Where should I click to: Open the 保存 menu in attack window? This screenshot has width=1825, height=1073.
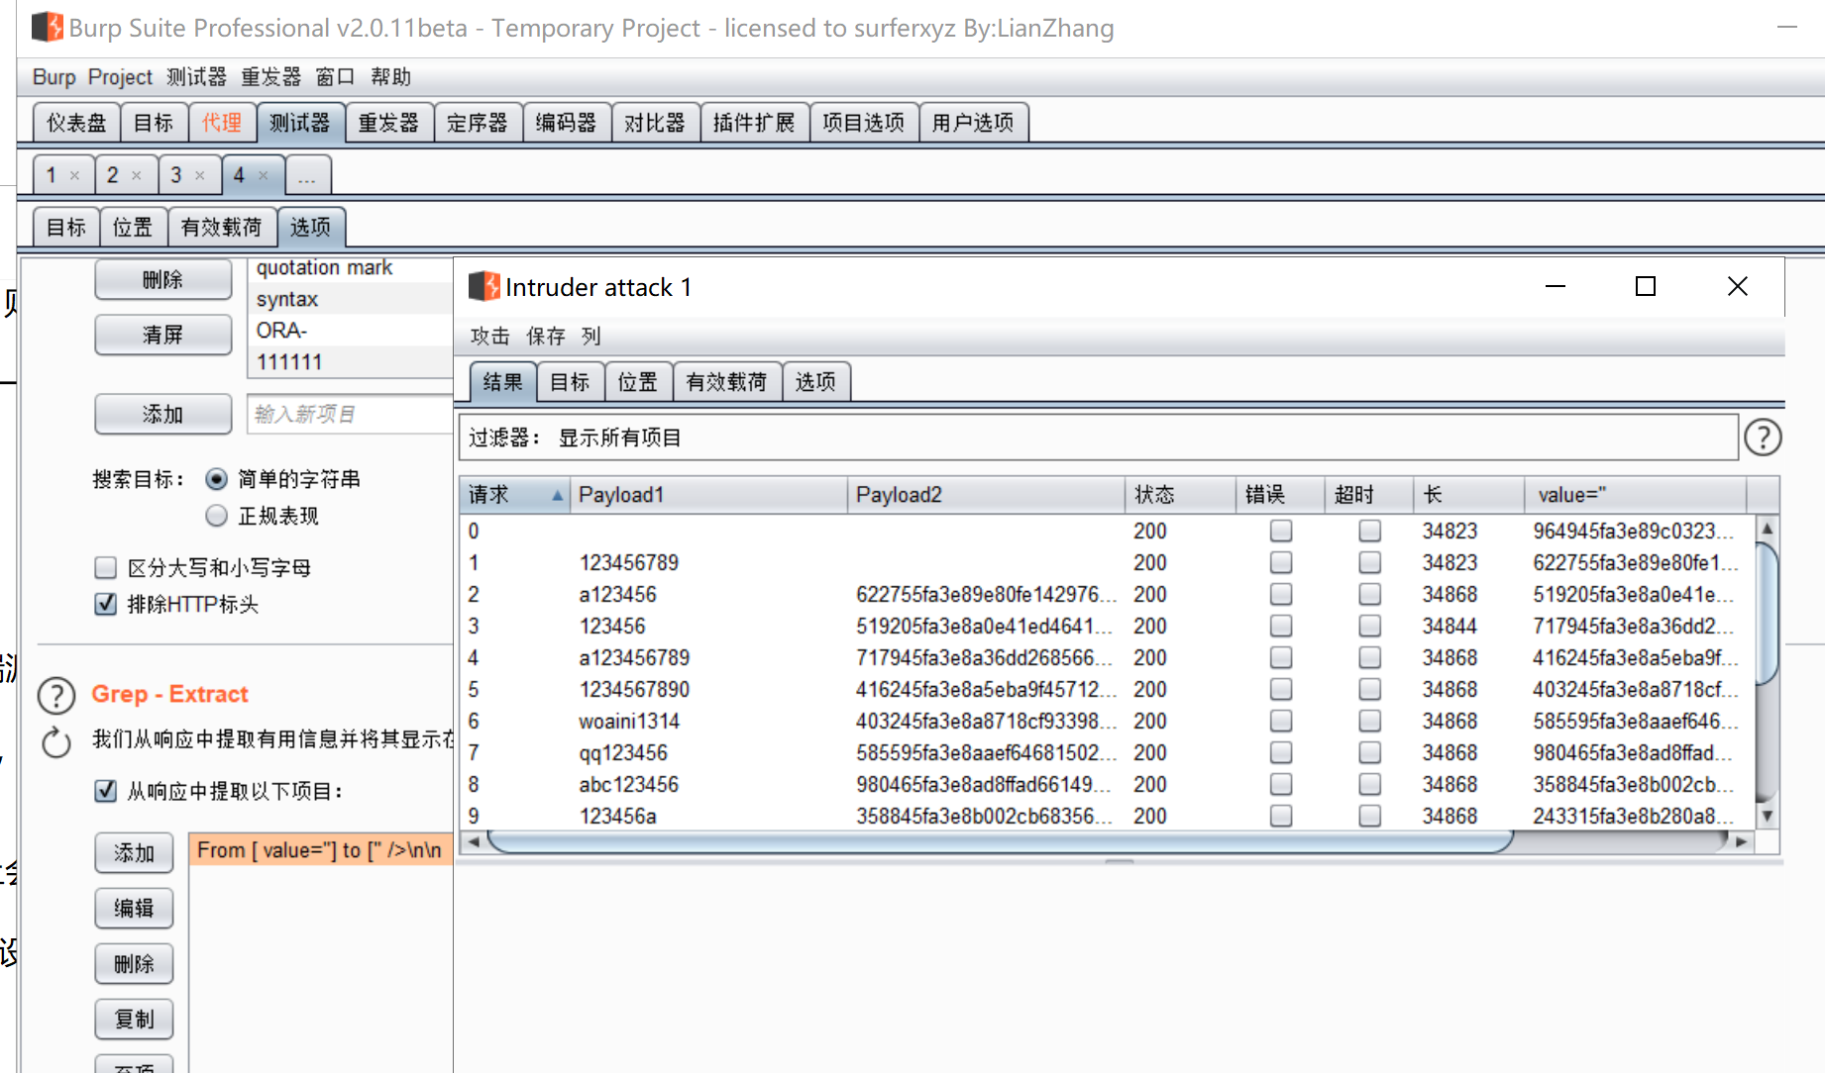pyautogui.click(x=546, y=337)
